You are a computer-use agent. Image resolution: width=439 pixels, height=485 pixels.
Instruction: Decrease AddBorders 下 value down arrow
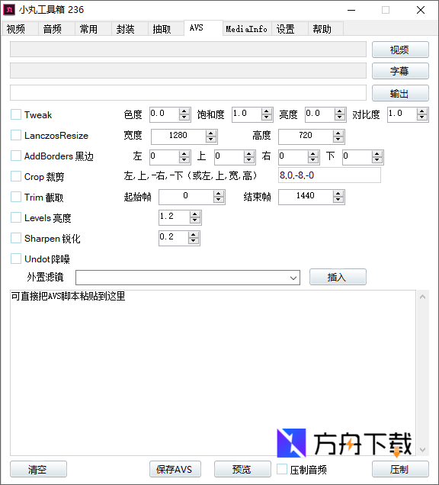377,160
